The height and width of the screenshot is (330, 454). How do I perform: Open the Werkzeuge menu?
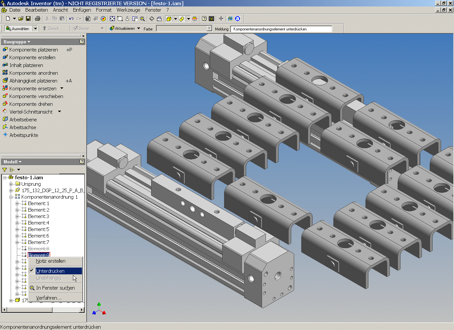[x=128, y=10]
